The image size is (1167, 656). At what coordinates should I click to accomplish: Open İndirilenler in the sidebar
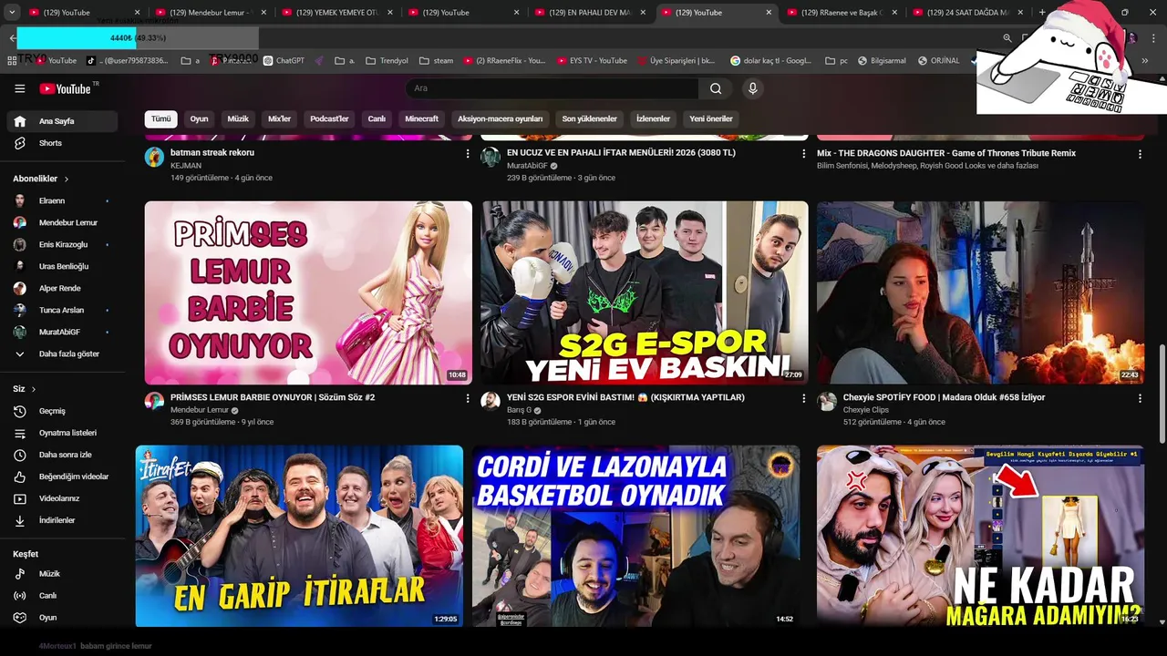[62, 520]
